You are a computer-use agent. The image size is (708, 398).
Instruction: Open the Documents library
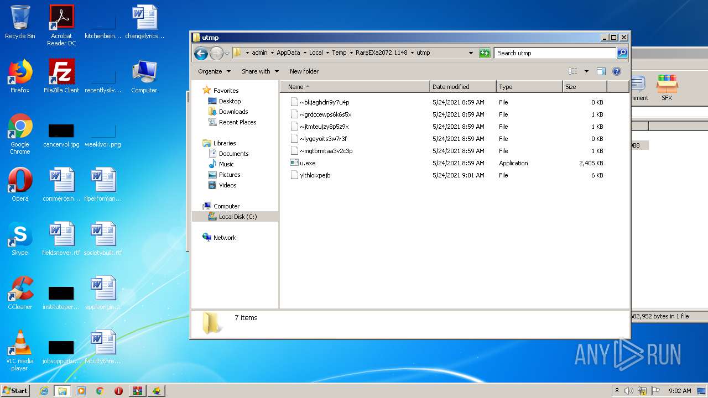click(233, 154)
